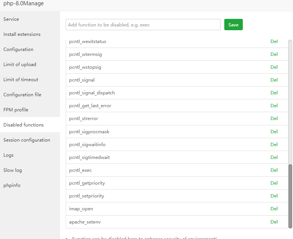
Task: Open the Service tab
Action: click(11, 19)
